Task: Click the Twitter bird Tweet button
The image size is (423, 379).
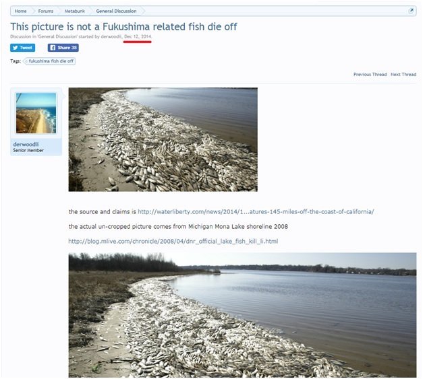Action: pyautogui.click(x=23, y=48)
